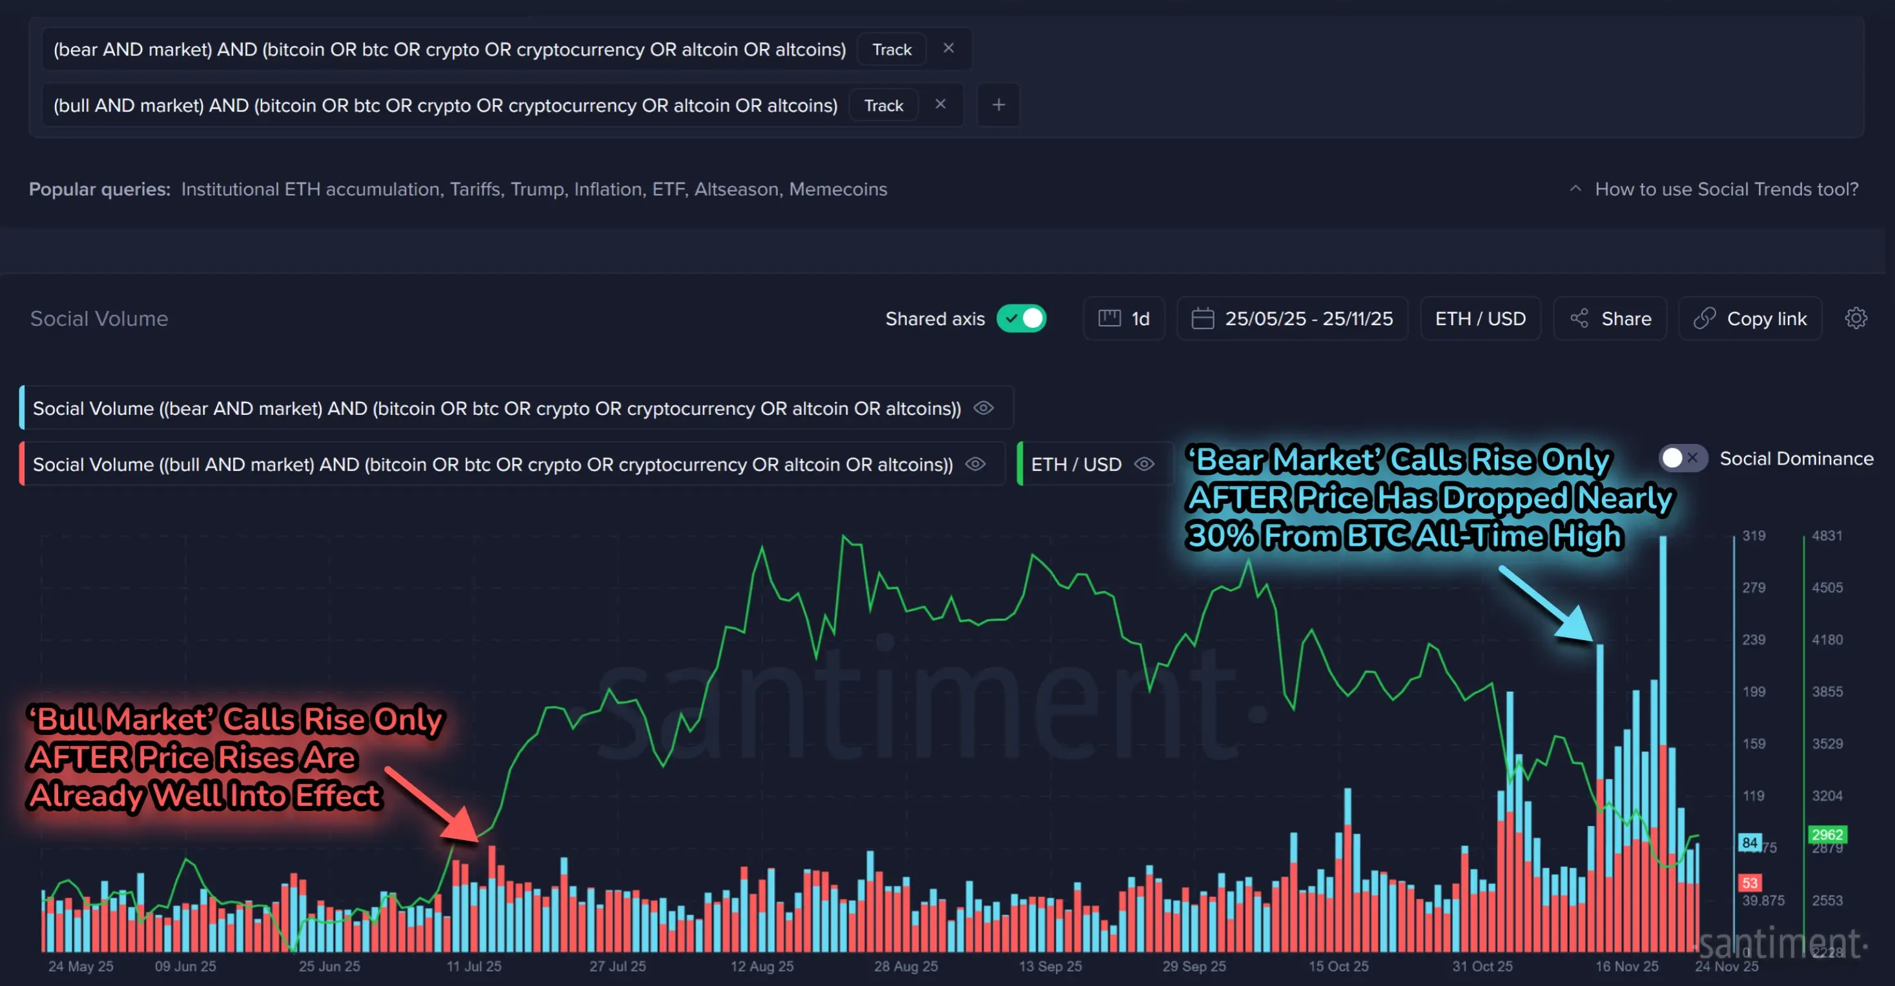Add a new query with plus icon
The height and width of the screenshot is (986, 1895).
pyautogui.click(x=998, y=105)
